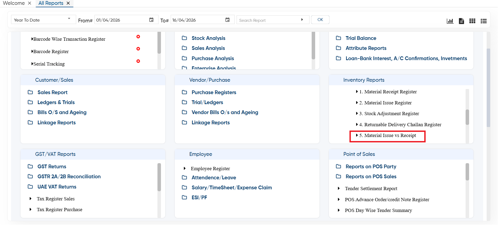Click the Inventory Reports panel scrollbar
This screenshot has width=498, height=226.
pos(467,117)
